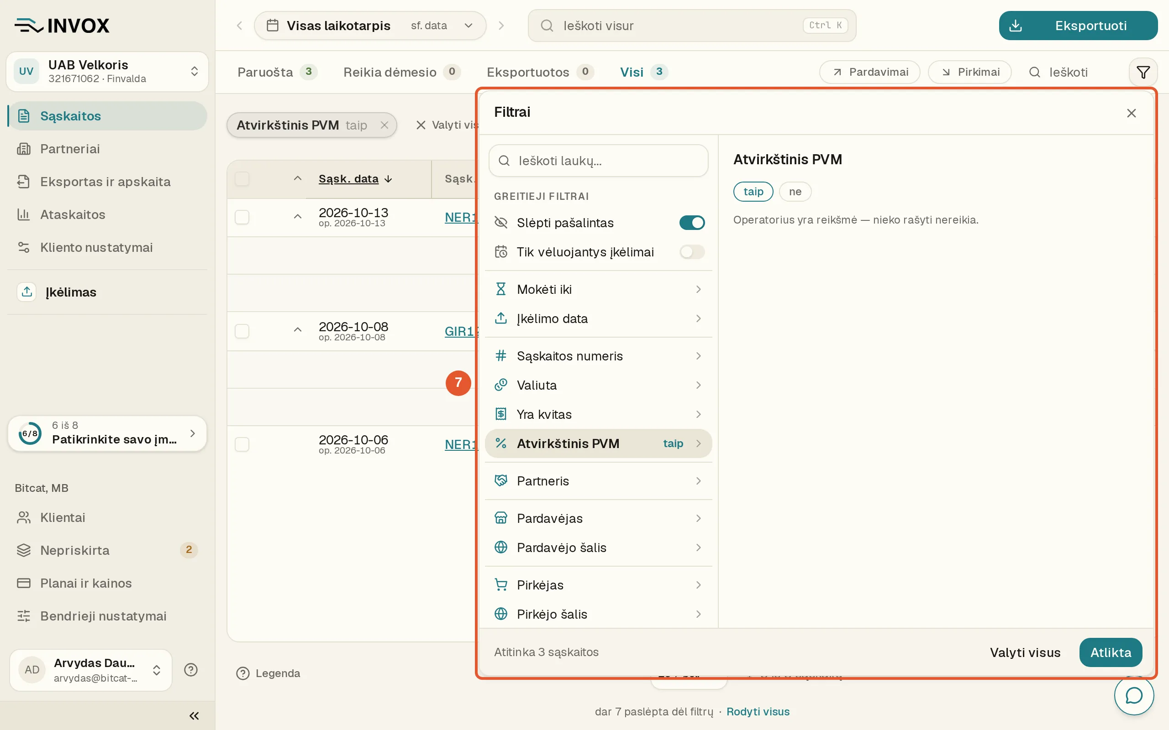1169x730 pixels.
Task: Open Partneriai in the sidebar
Action: 107,149
